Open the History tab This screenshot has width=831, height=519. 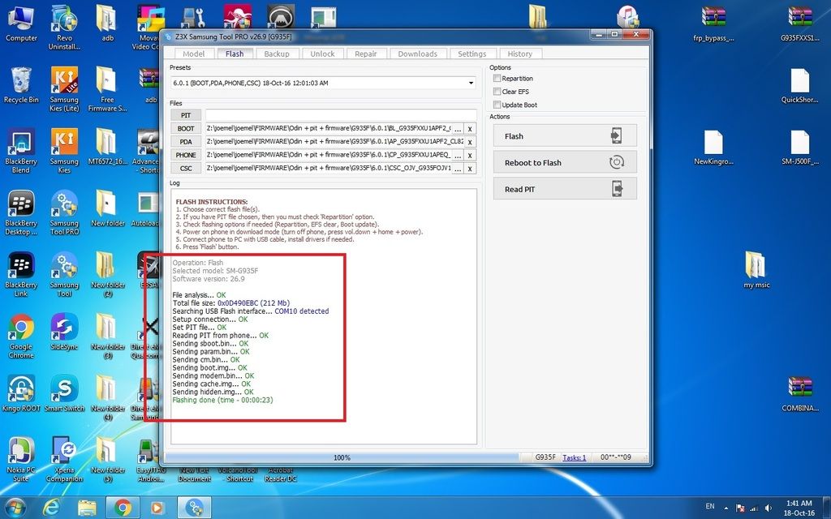[x=520, y=54]
